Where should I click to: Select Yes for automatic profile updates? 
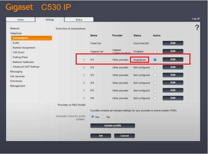tap(92, 117)
